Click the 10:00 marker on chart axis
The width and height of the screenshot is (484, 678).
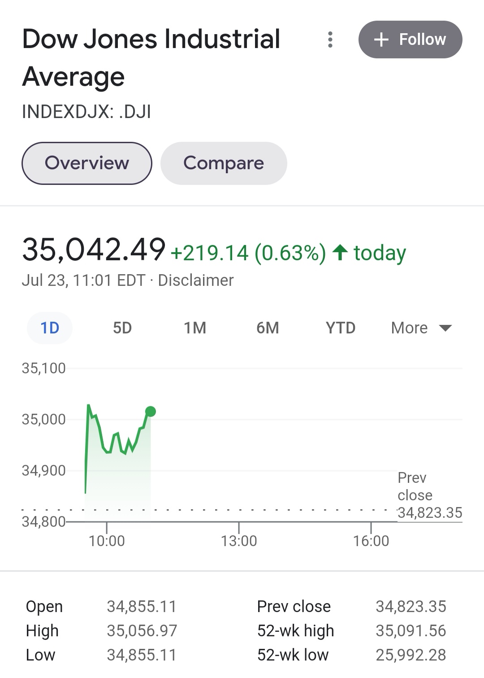pos(107,541)
